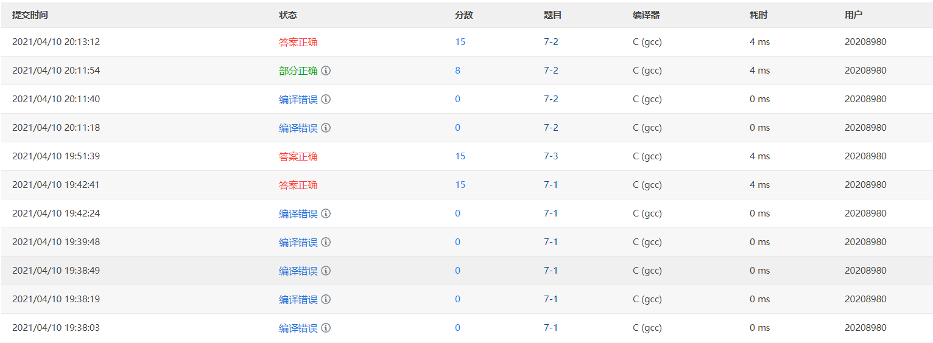Click info icon on 19:38:19 compile error
Screen dimensions: 933x343
point(326,299)
